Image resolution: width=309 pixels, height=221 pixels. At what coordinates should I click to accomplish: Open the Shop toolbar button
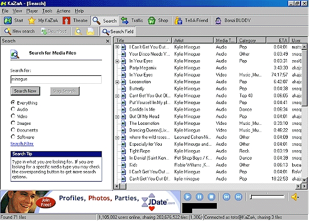158,20
